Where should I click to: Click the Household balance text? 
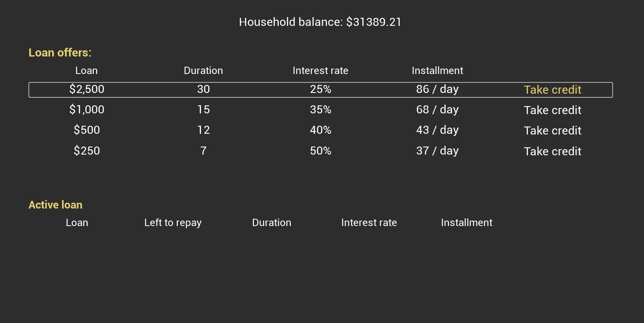click(320, 22)
